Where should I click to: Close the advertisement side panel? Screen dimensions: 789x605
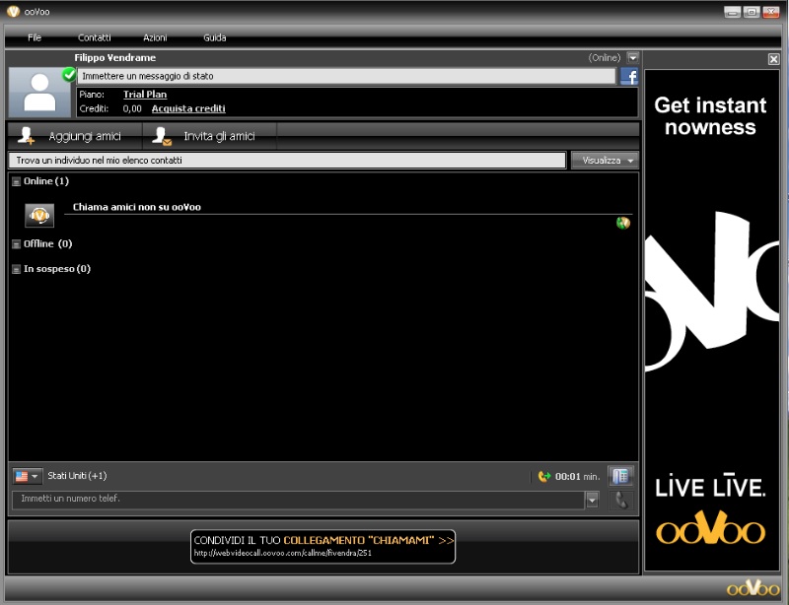pyautogui.click(x=773, y=59)
